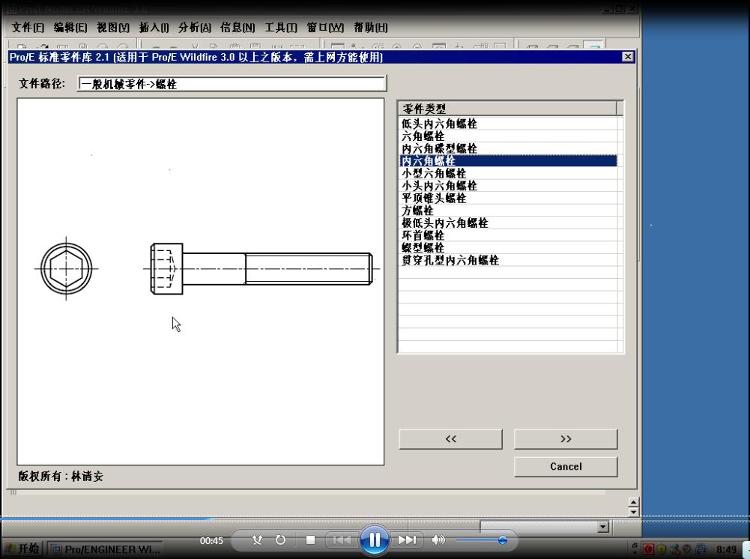Mute the player volume
The image size is (750, 559).
(x=438, y=540)
